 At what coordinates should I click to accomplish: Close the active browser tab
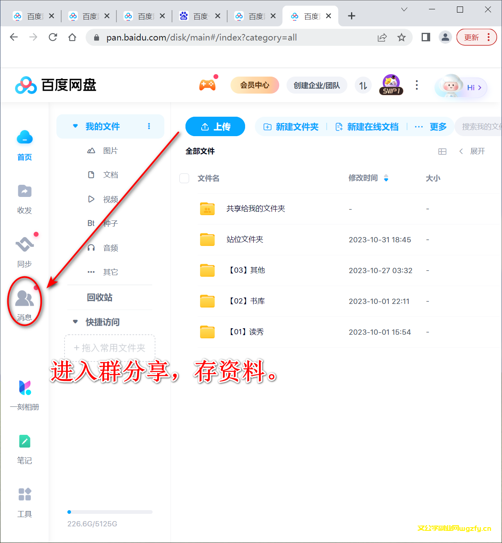tap(328, 16)
